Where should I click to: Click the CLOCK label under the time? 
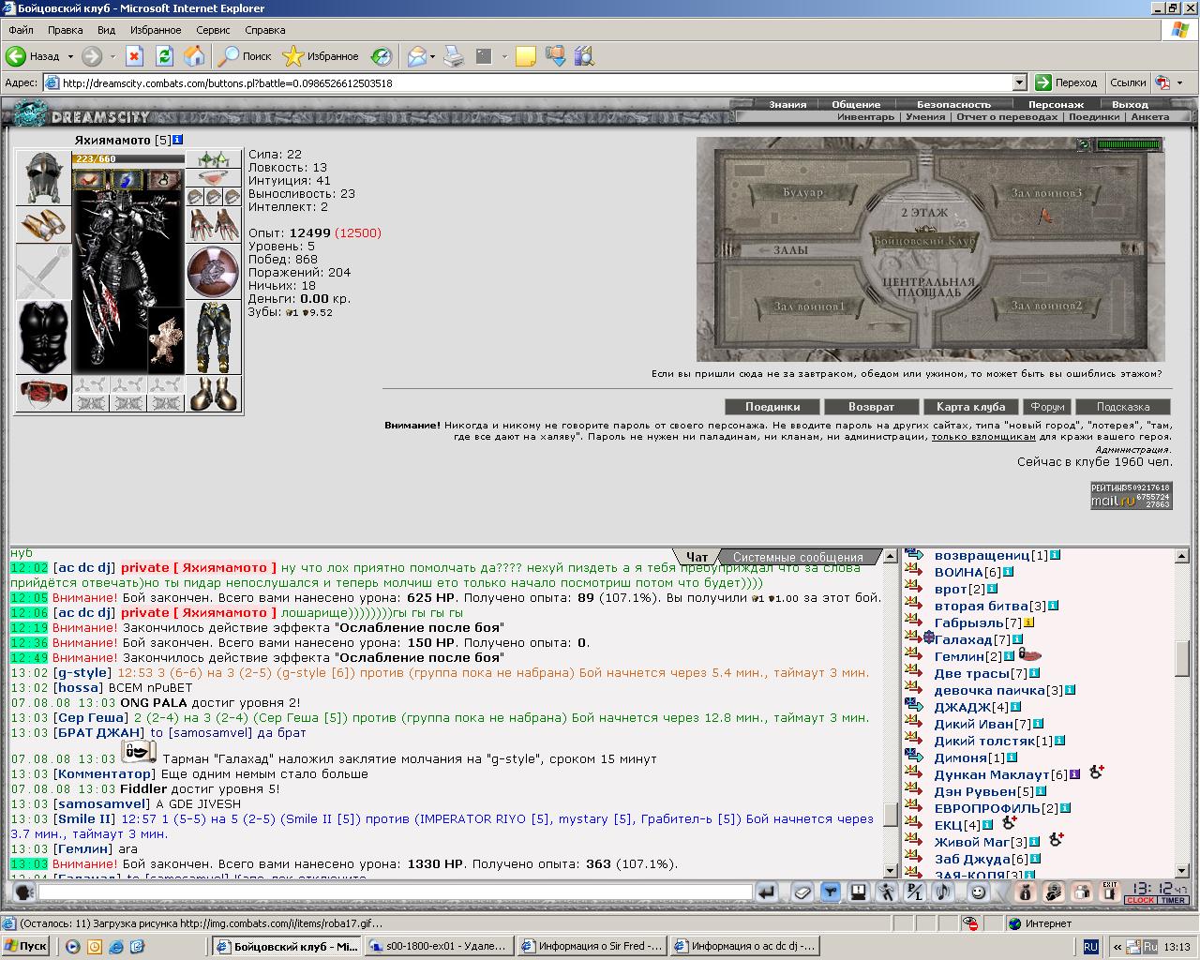(x=1140, y=900)
